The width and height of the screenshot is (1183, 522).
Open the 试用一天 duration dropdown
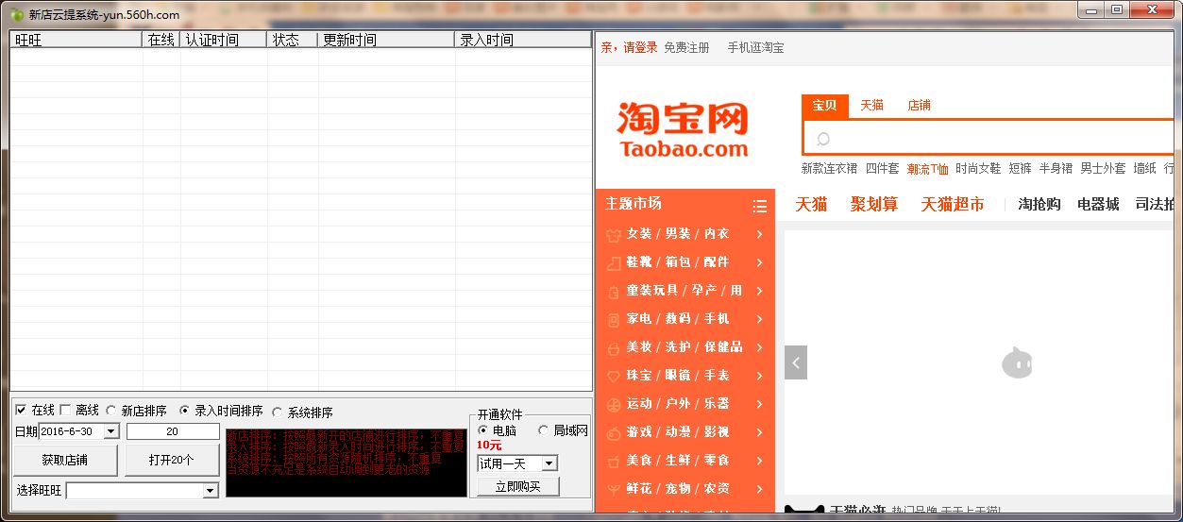coord(549,463)
